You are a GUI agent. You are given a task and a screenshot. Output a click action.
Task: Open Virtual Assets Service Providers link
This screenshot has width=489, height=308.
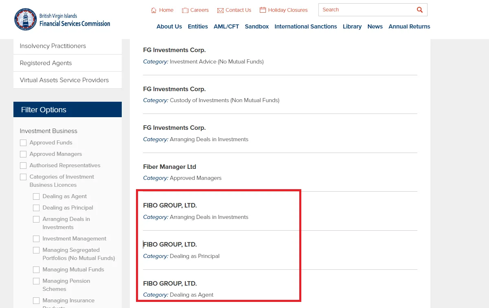tap(64, 80)
